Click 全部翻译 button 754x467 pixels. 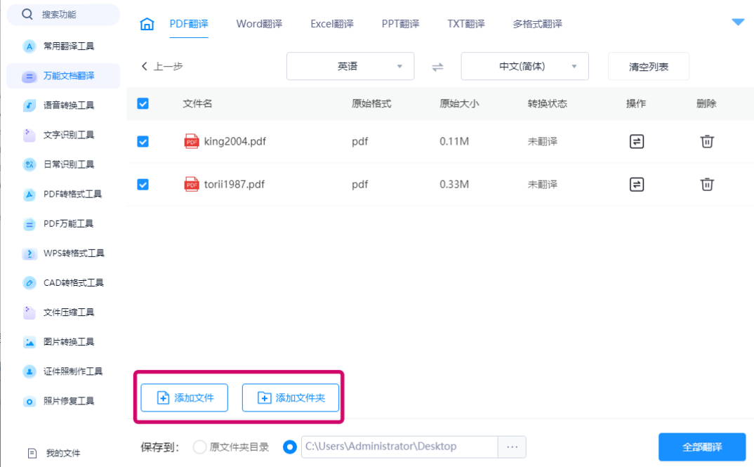pyautogui.click(x=702, y=447)
